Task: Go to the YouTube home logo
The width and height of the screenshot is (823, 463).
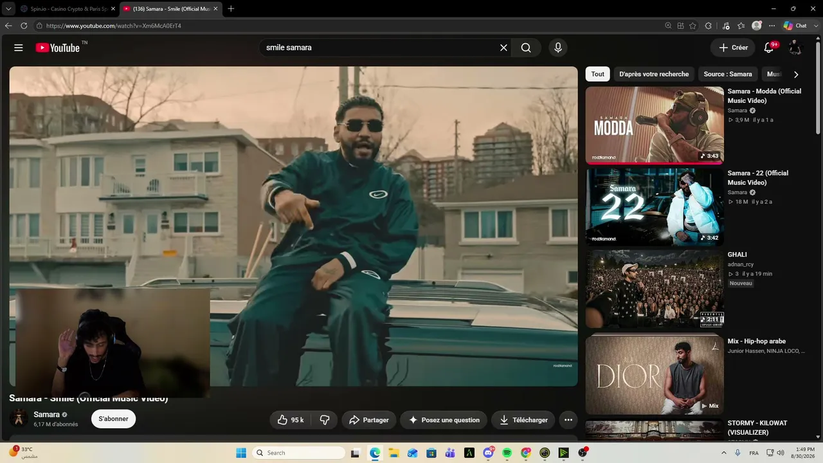Action: [x=58, y=48]
